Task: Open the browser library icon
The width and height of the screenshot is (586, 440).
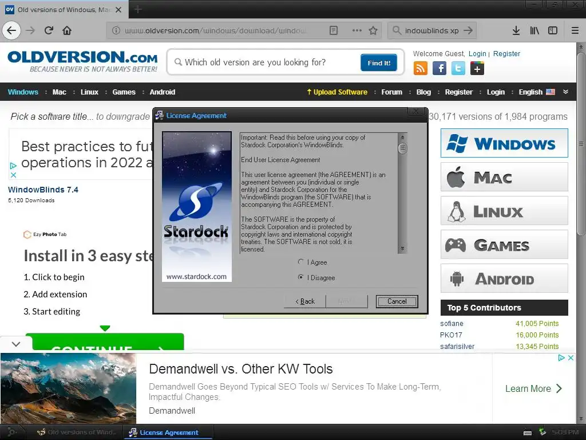Action: [534, 30]
